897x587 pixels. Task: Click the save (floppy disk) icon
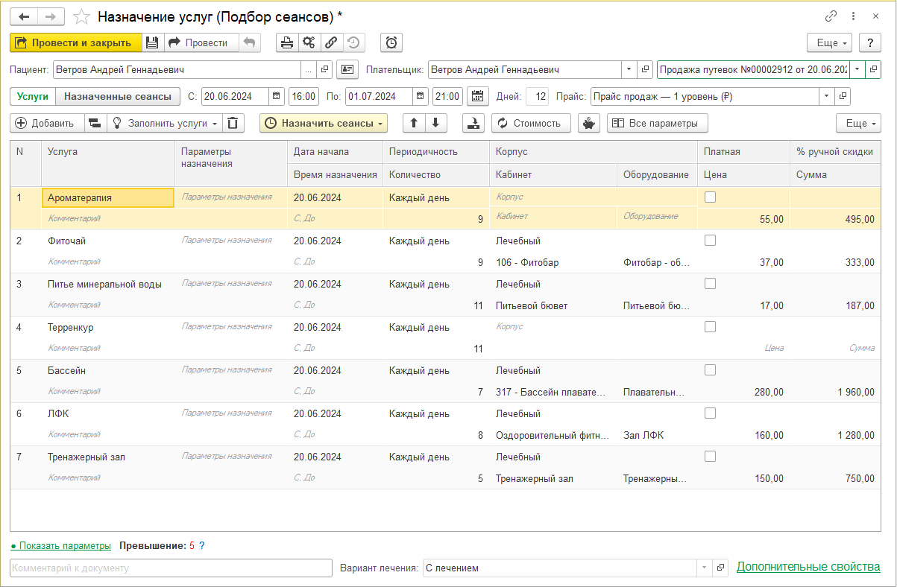(x=152, y=43)
